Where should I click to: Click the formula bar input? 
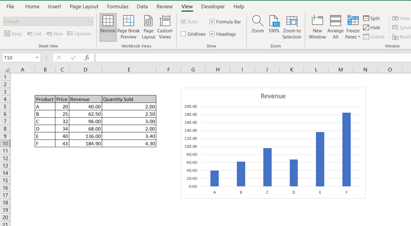pos(253,58)
